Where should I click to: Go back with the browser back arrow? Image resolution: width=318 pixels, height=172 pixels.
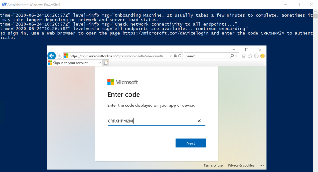[52, 56]
